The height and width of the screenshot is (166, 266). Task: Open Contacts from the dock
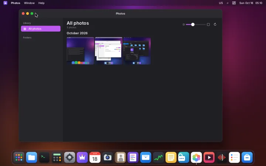coord(120,158)
